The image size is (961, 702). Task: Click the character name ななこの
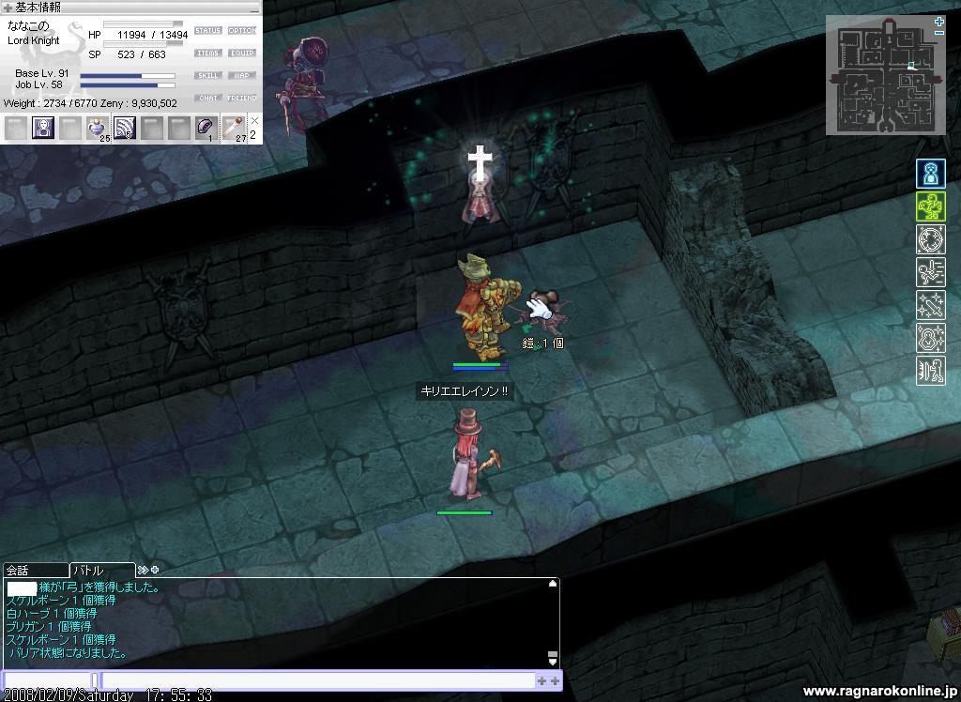[28, 25]
